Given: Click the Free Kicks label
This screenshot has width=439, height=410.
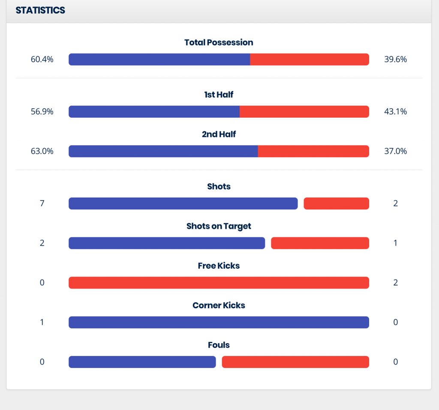Looking at the screenshot, I should 219,266.
